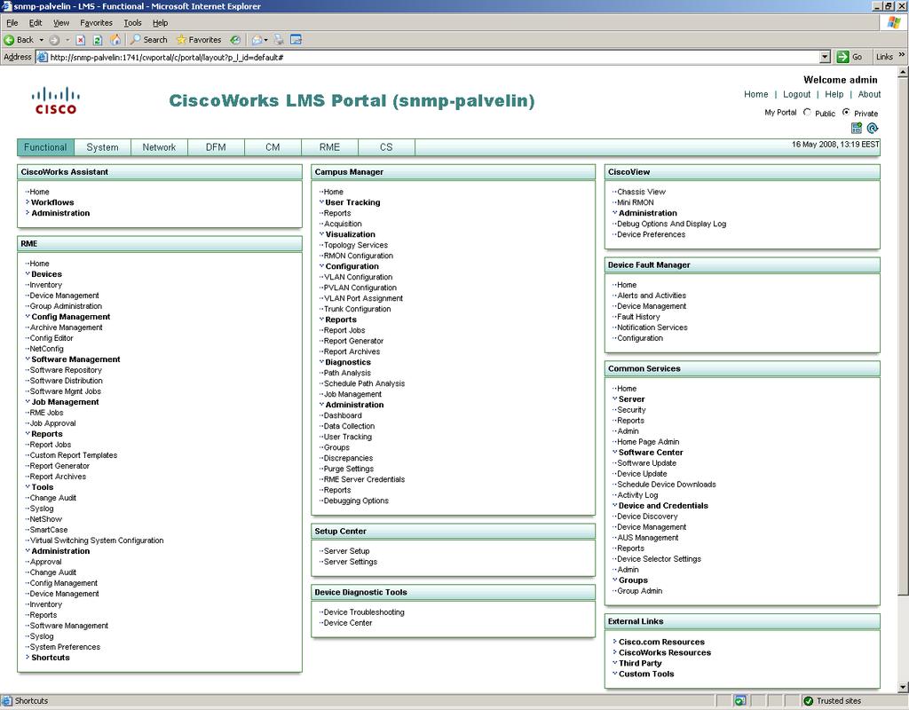Image resolution: width=909 pixels, height=710 pixels.
Task: Open the File menu
Action: (x=12, y=22)
